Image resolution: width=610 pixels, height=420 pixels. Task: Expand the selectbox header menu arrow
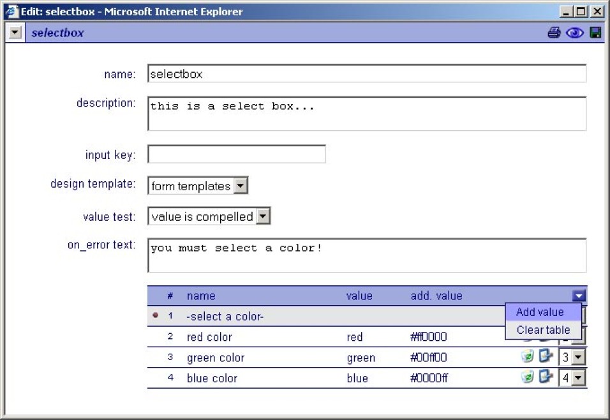tap(16, 33)
